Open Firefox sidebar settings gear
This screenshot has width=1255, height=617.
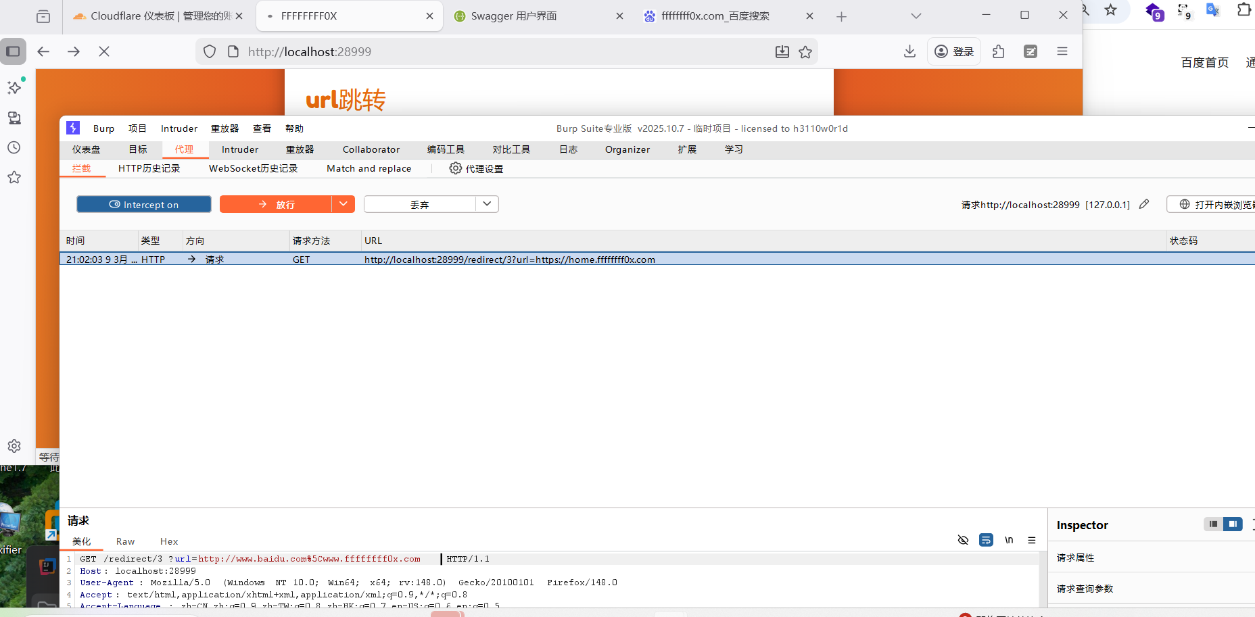pyautogui.click(x=14, y=446)
